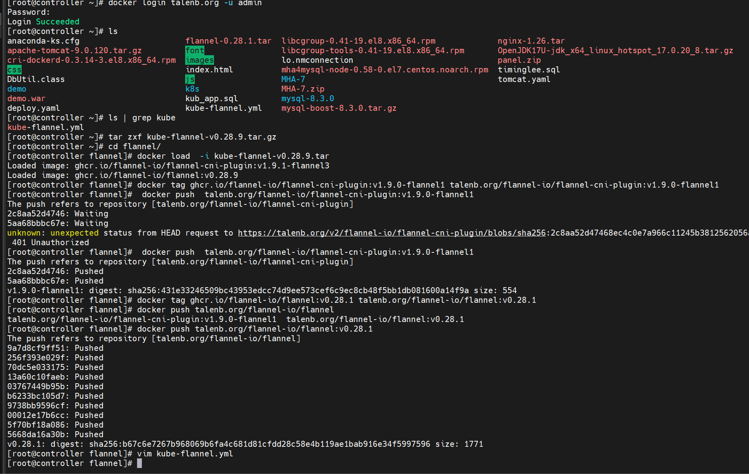Click the green 'Succeeded' login text
749x474 pixels.
point(58,22)
